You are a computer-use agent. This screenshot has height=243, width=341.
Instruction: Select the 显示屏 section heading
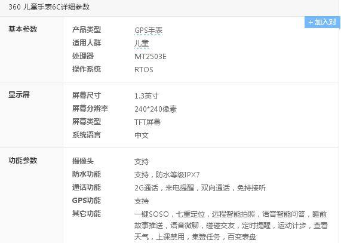pyautogui.click(x=19, y=95)
